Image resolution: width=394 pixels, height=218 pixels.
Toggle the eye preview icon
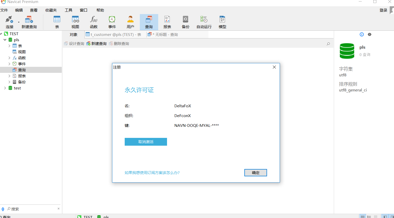370,34
